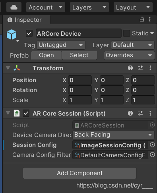
Task: Open the cloud services button
Action: (x=14, y=7)
